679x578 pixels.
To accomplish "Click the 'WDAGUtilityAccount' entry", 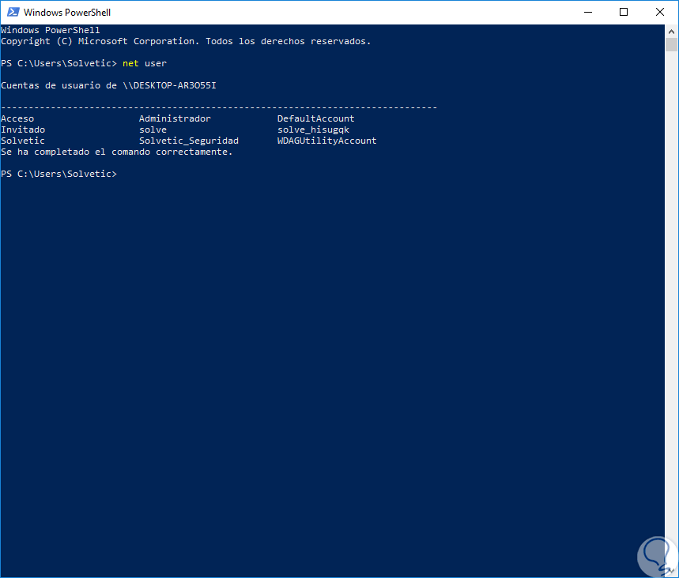I will tap(327, 141).
